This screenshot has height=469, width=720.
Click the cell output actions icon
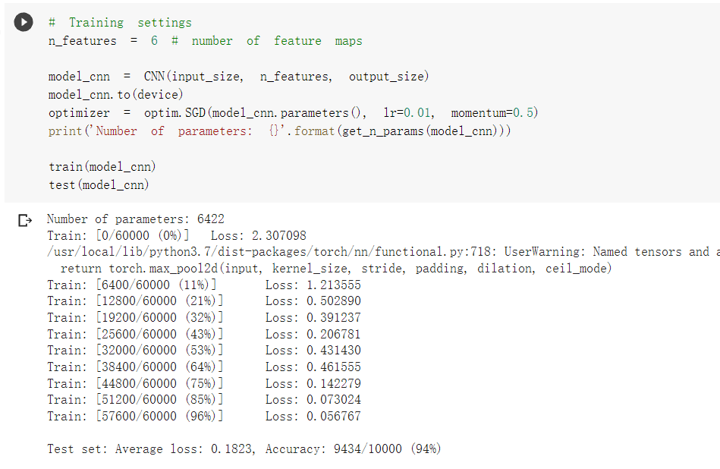point(25,221)
